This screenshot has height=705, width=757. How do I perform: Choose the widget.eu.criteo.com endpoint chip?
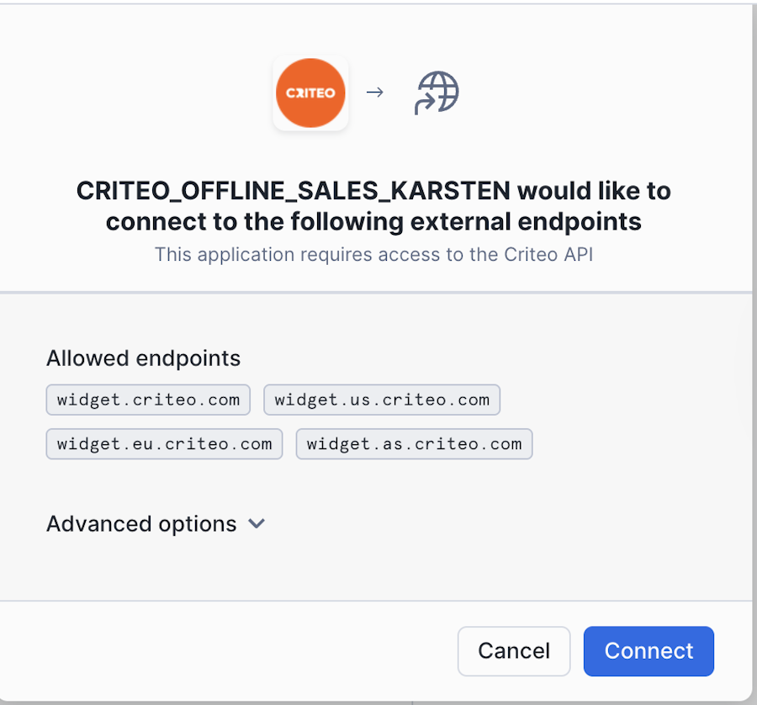[164, 443]
